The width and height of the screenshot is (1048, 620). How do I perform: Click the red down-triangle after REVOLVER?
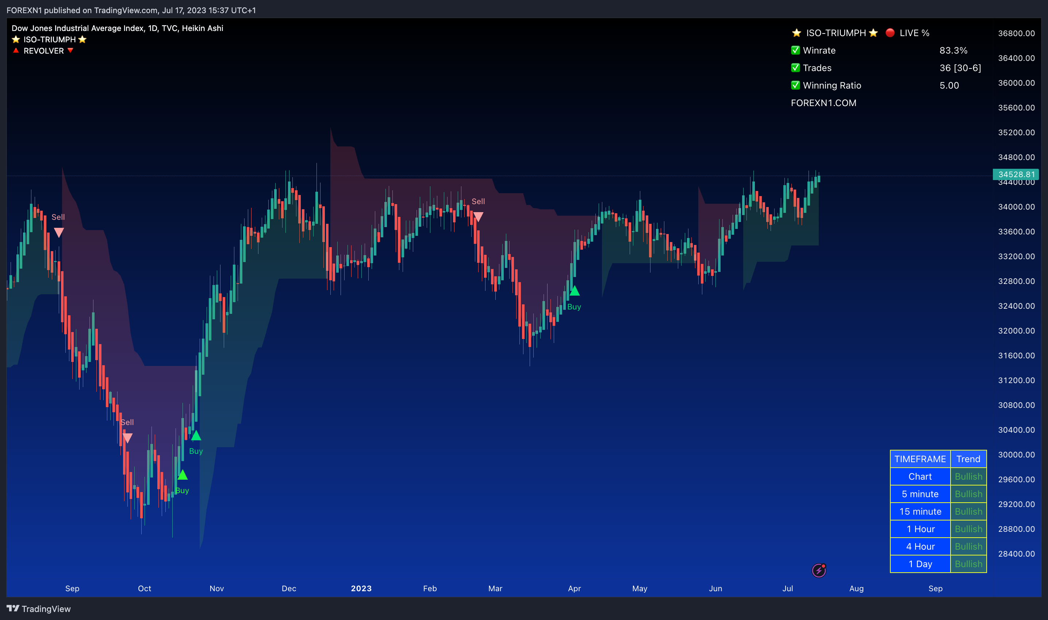click(x=70, y=51)
